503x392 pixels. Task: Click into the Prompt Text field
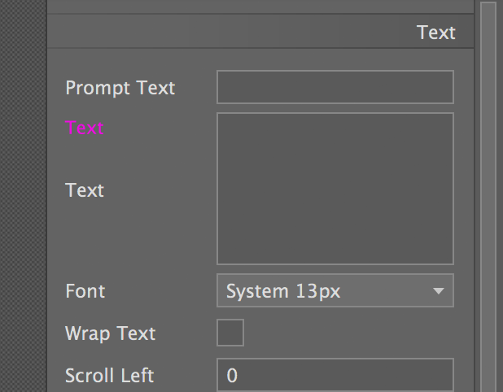335,87
